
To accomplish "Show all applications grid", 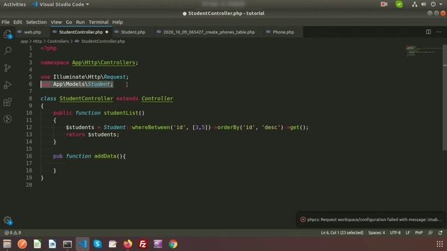I will tap(439, 244).
